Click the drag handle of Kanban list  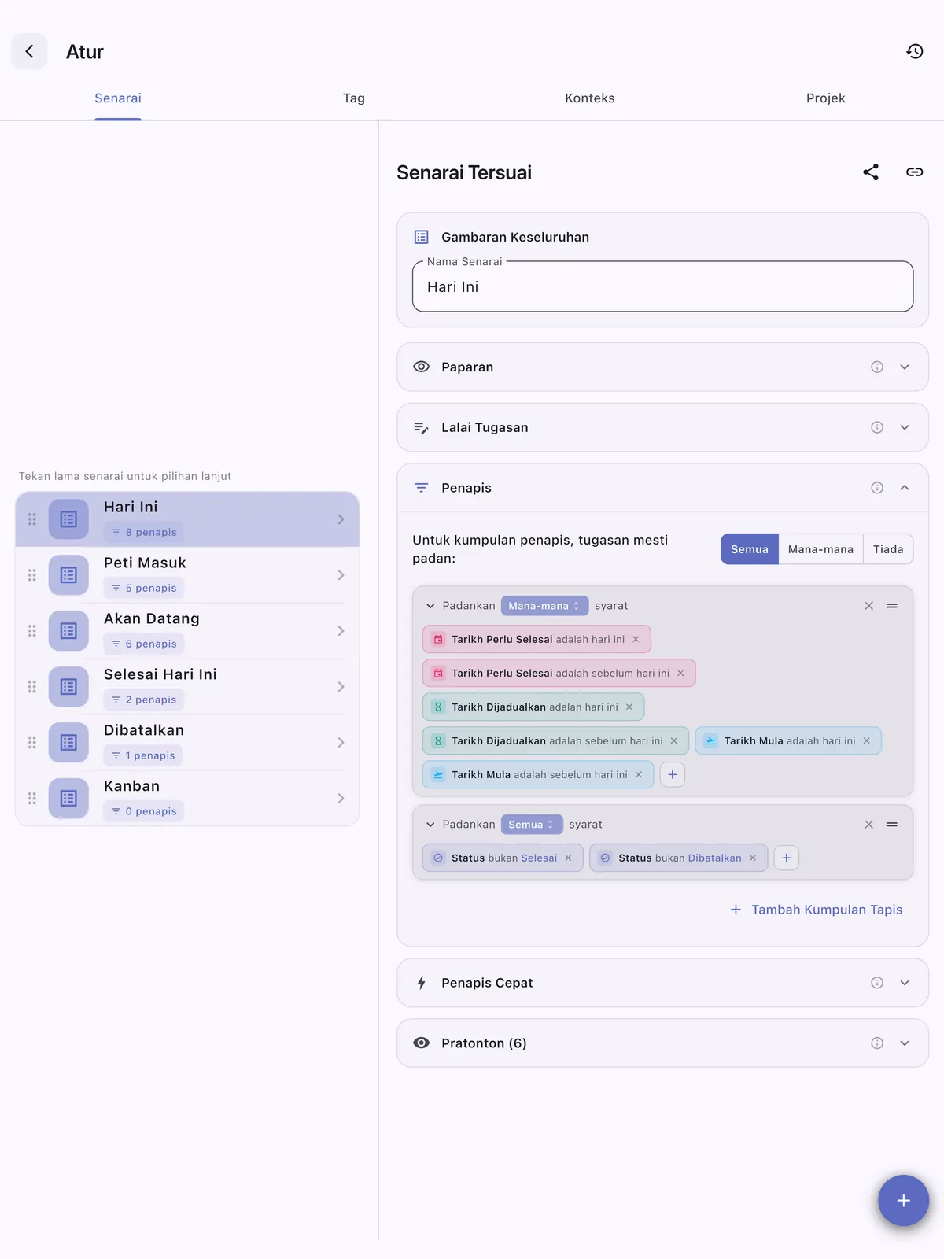(x=32, y=799)
